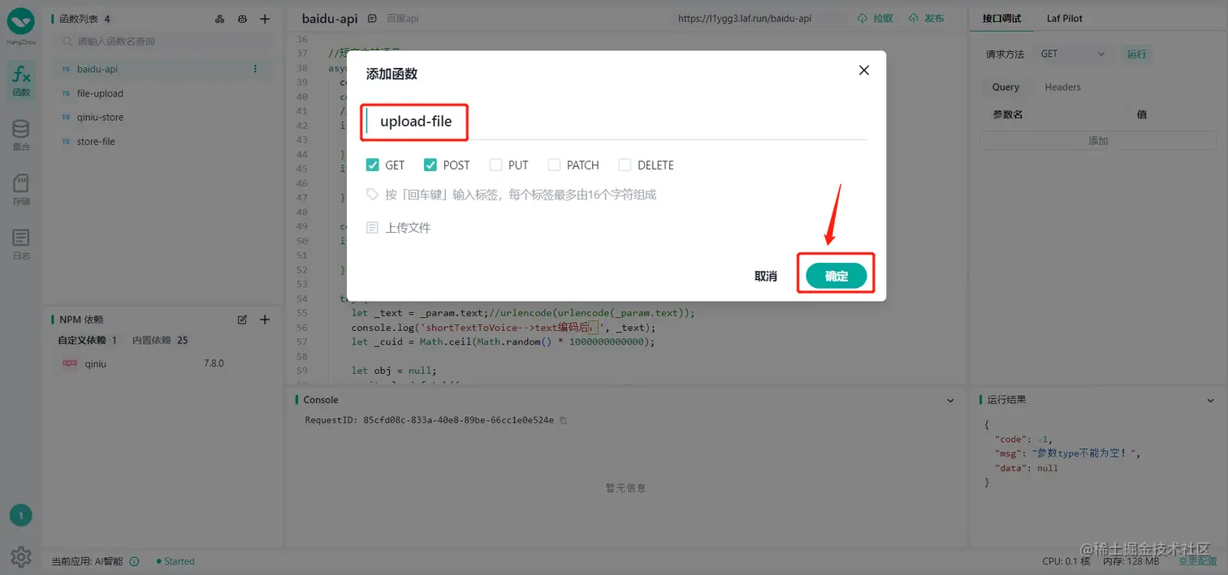Focus the function name field containing upload-file
Screen dimensions: 1228x575
(616, 122)
